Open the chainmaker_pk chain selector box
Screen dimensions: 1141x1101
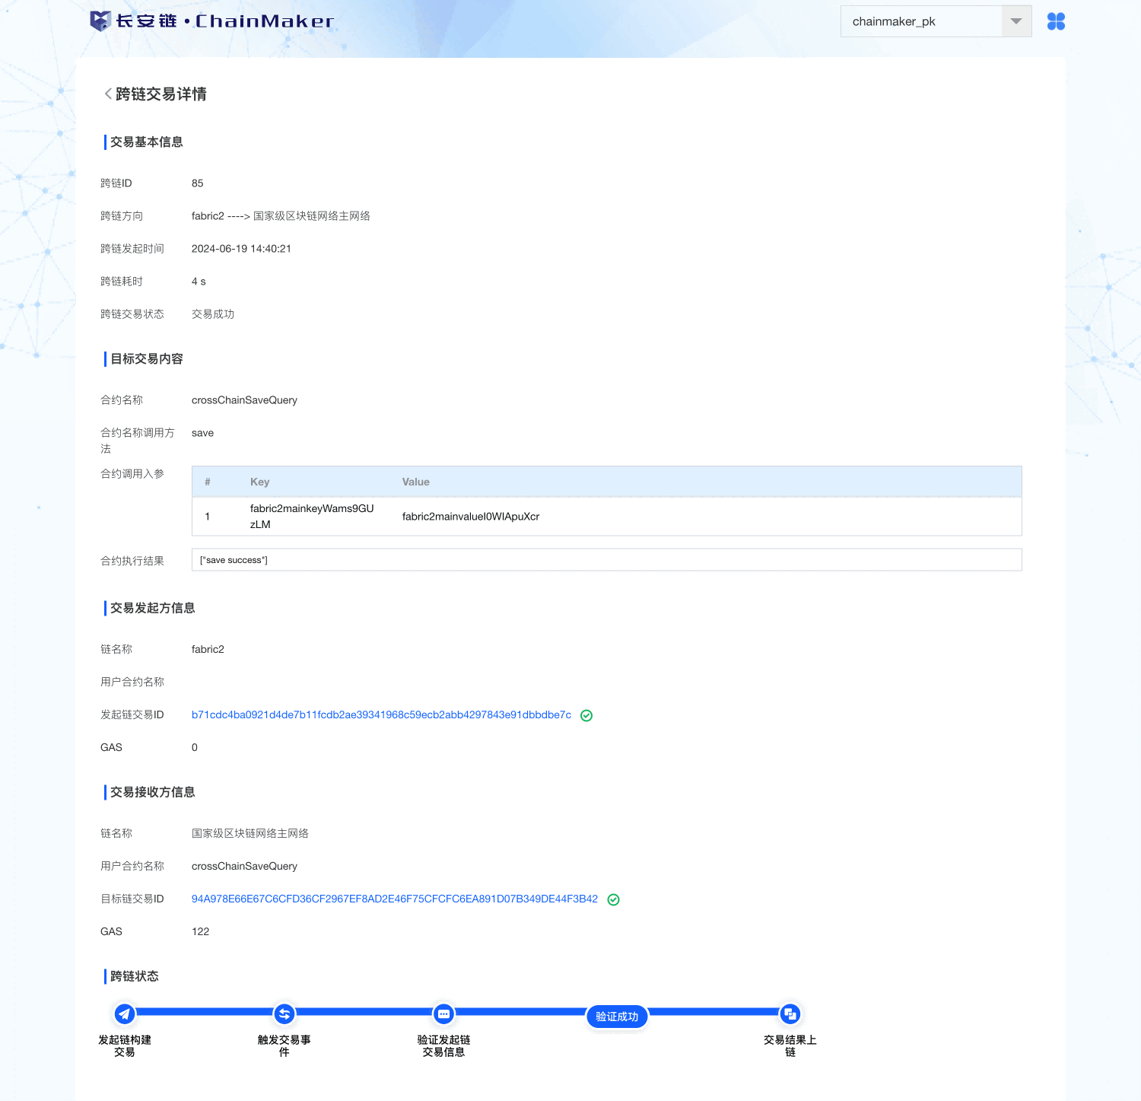[x=920, y=21]
